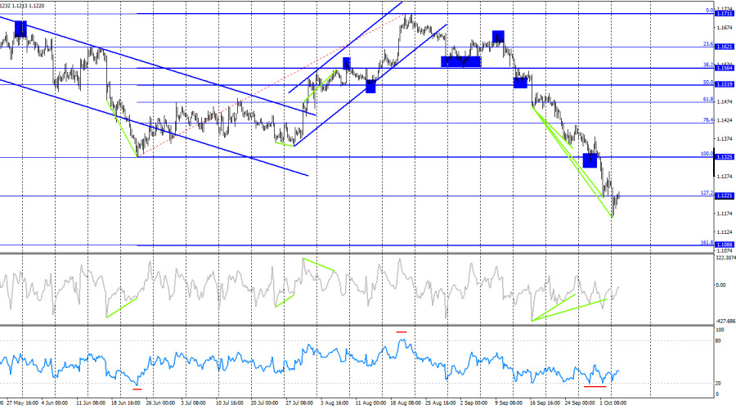This screenshot has height=409, width=736.
Task: Select the 100.0 Fibonacci level label
Action: click(x=707, y=154)
